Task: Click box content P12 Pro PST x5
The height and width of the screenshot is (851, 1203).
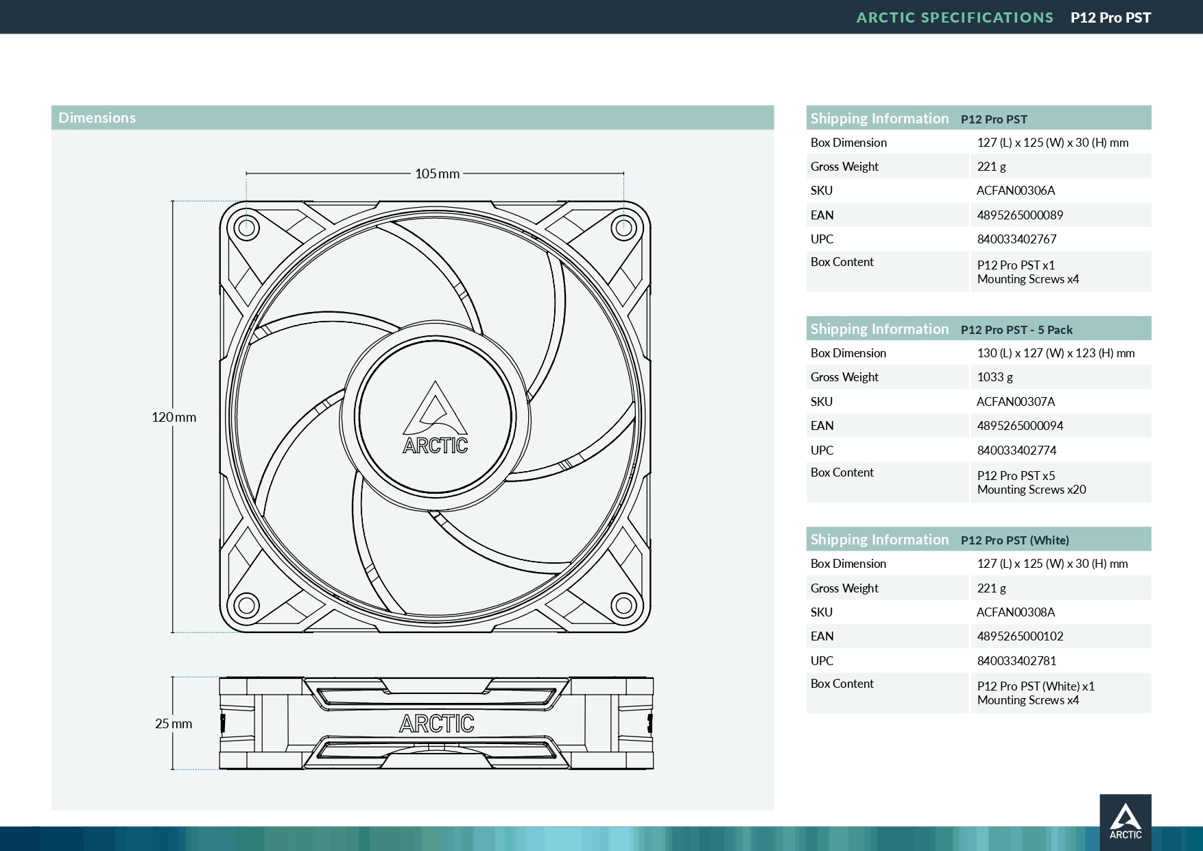Action: pos(1016,476)
